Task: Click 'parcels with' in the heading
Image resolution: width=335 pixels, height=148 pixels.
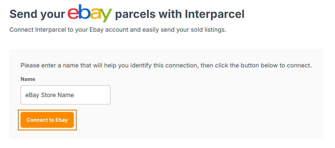Action: pos(148,14)
